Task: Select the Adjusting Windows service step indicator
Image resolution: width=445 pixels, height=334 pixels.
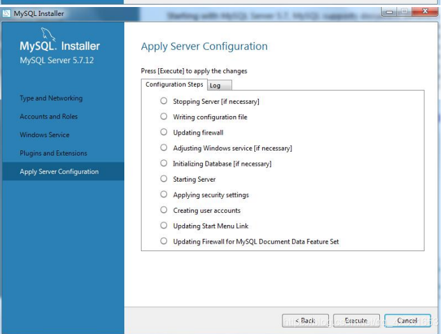Action: point(164,148)
